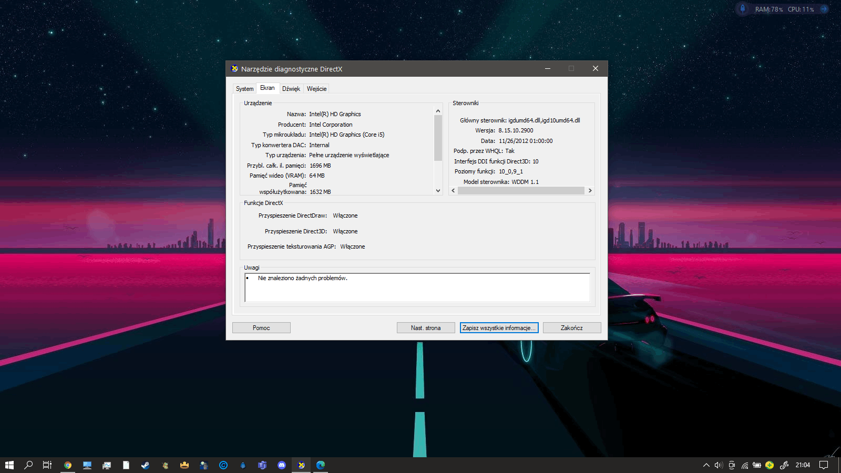Click the AGP texturing 'Włączone' value

pos(352,246)
